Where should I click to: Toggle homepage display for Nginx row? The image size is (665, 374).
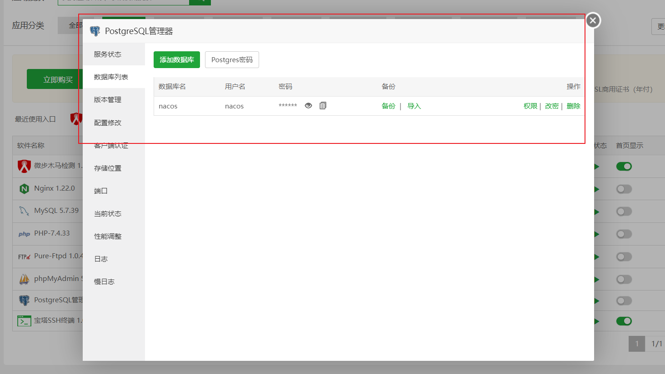624,189
